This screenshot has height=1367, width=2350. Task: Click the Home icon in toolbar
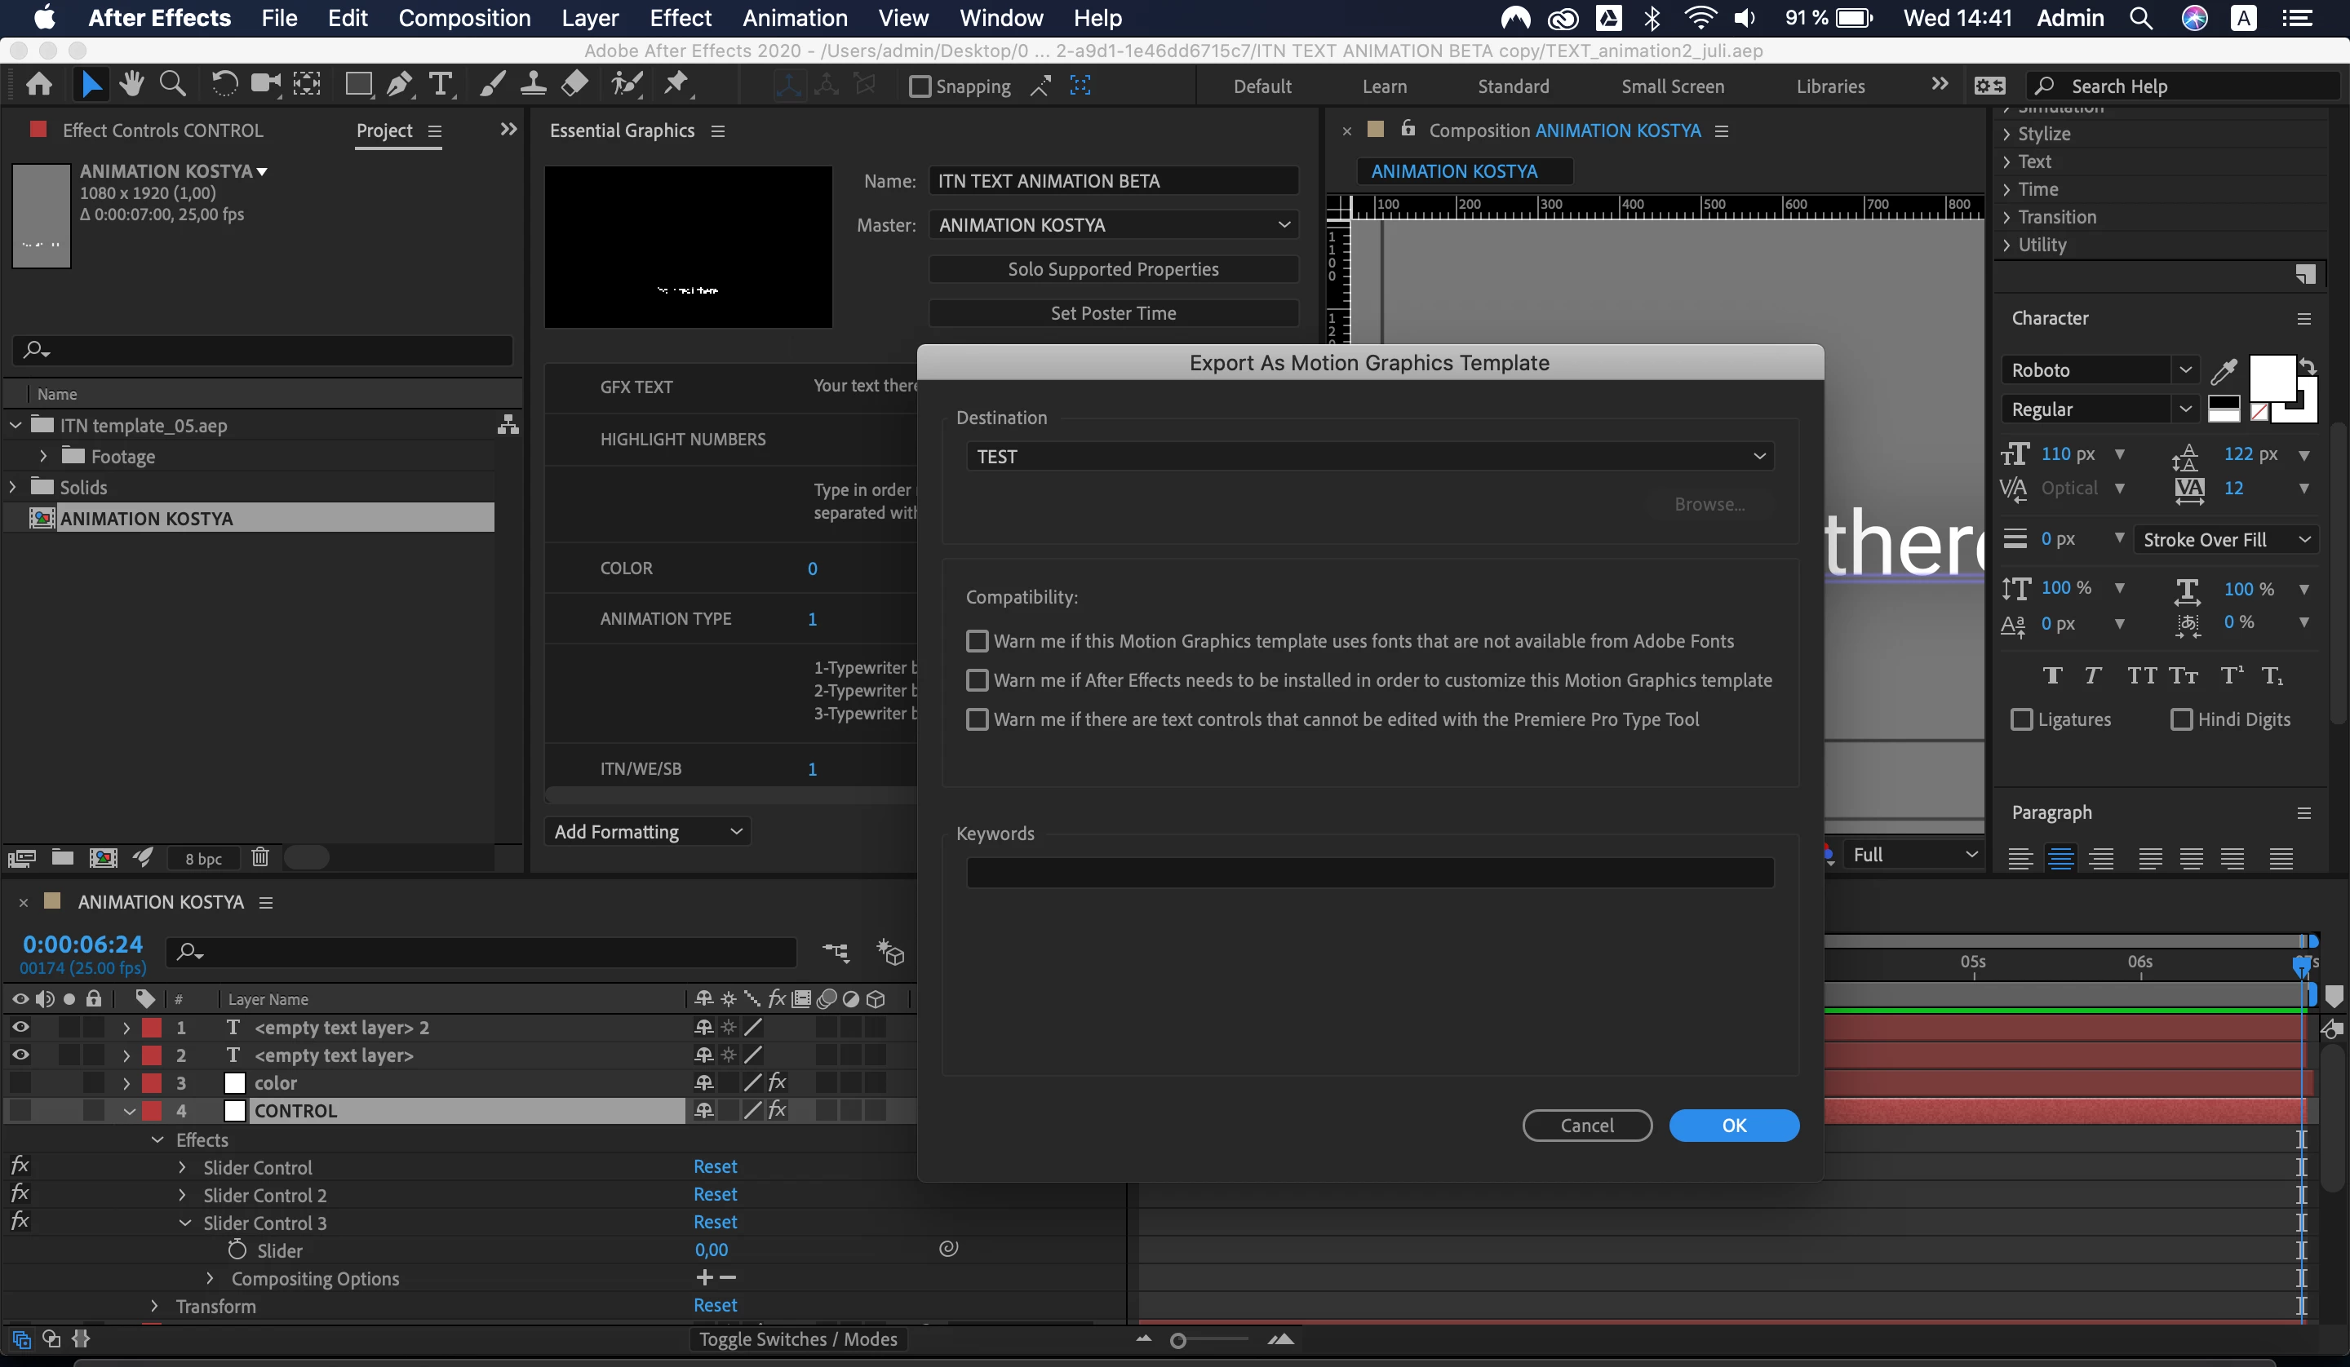tap(39, 85)
